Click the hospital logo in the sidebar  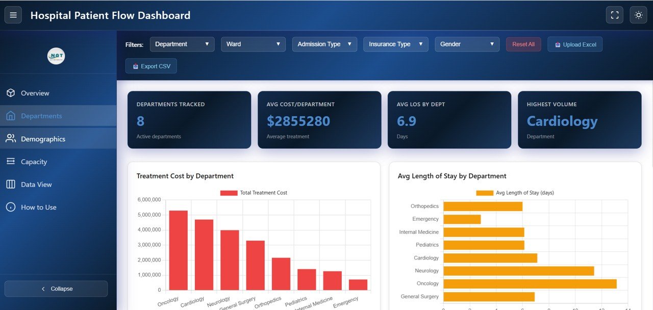click(x=56, y=56)
